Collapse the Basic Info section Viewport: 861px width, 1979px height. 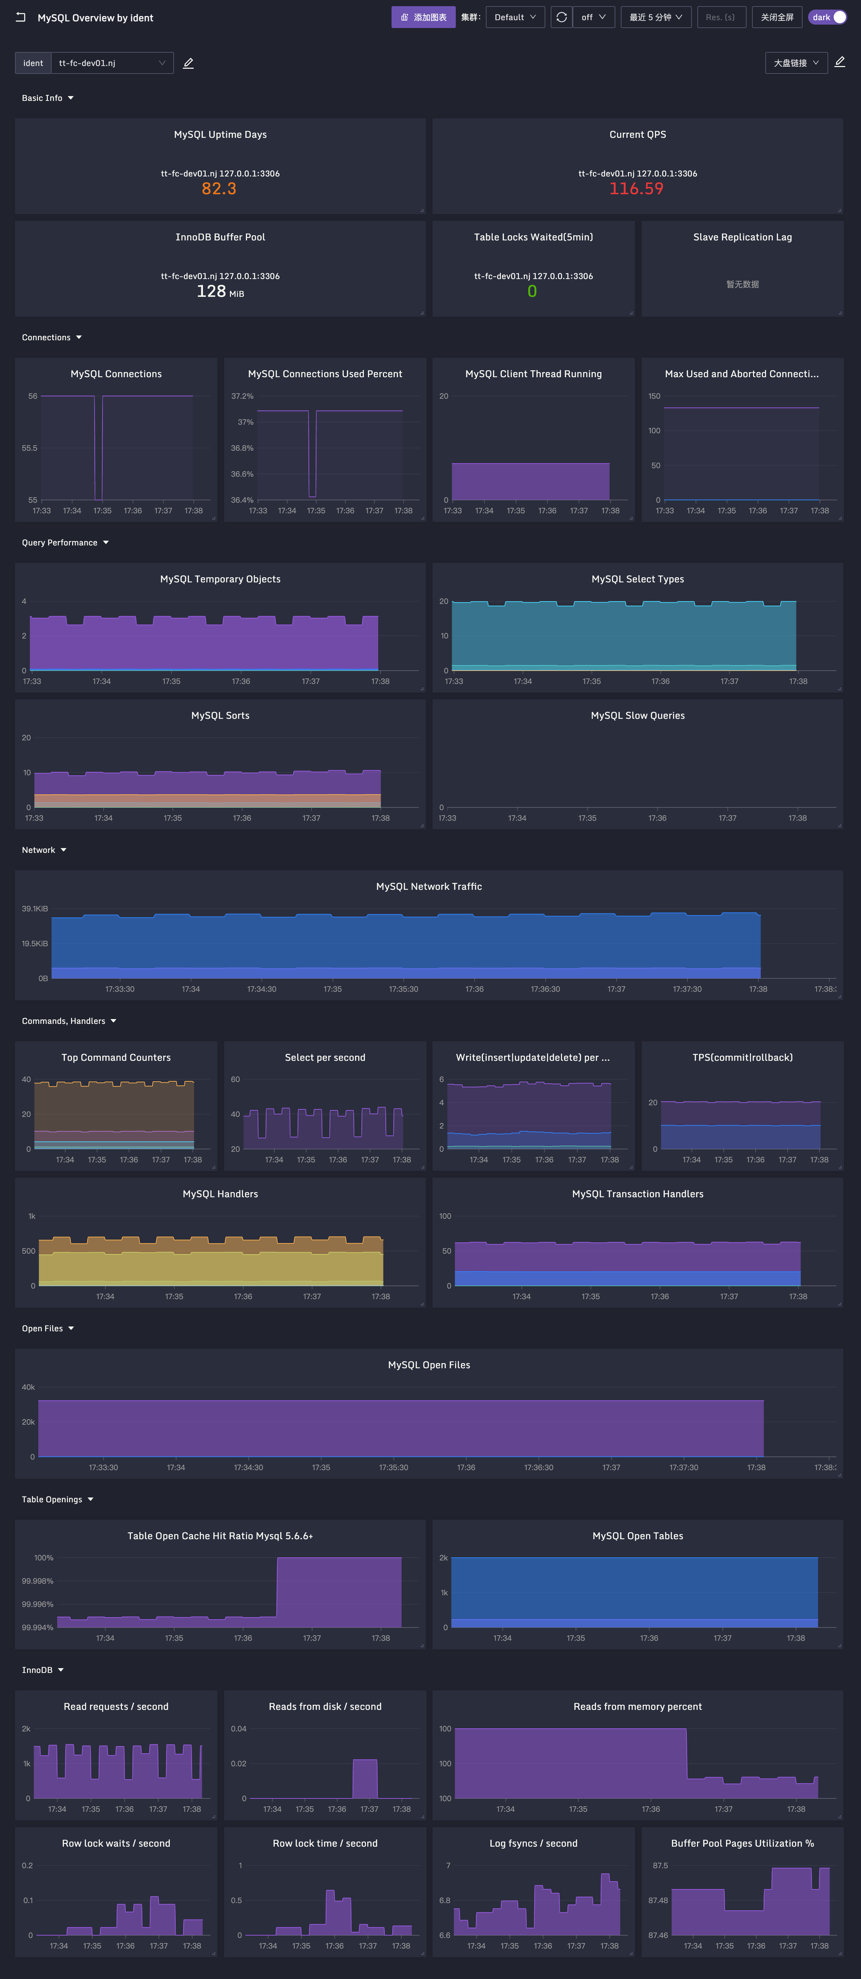[x=47, y=98]
